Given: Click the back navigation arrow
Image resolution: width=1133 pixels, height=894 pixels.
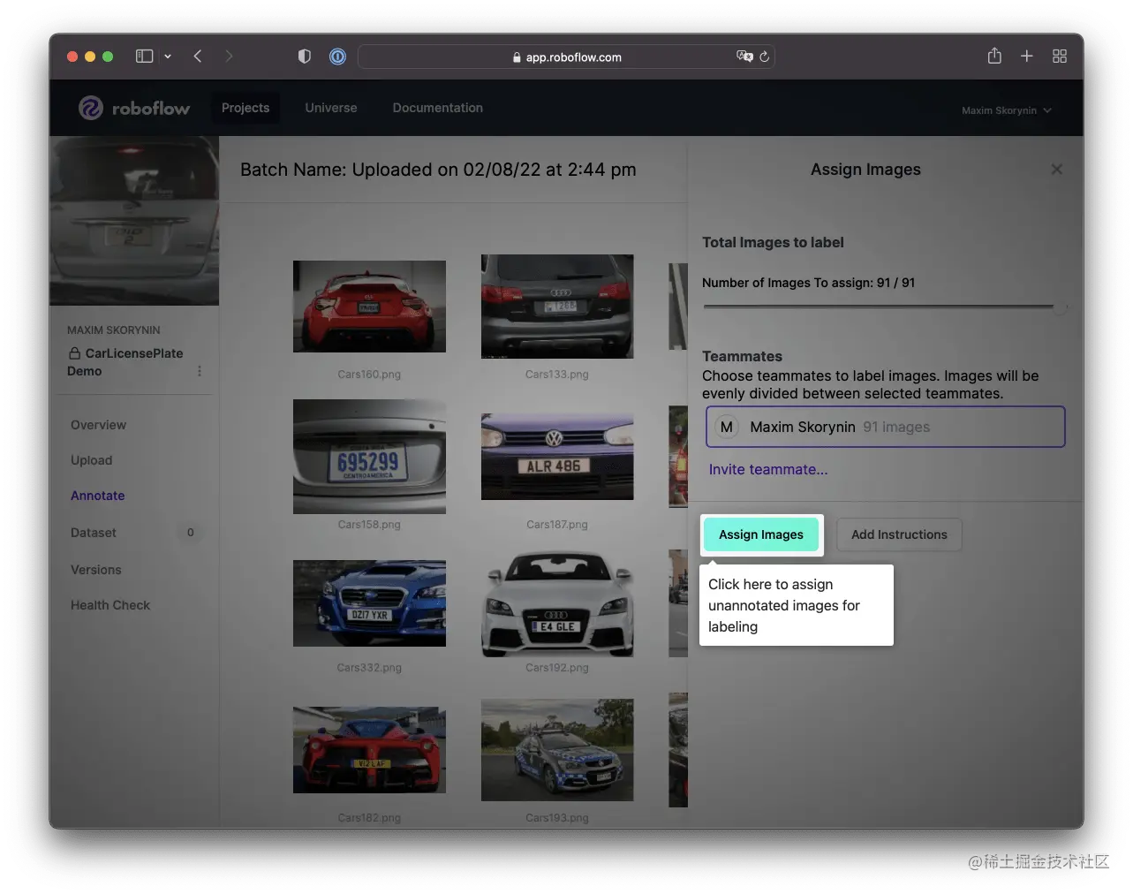Looking at the screenshot, I should [x=198, y=56].
